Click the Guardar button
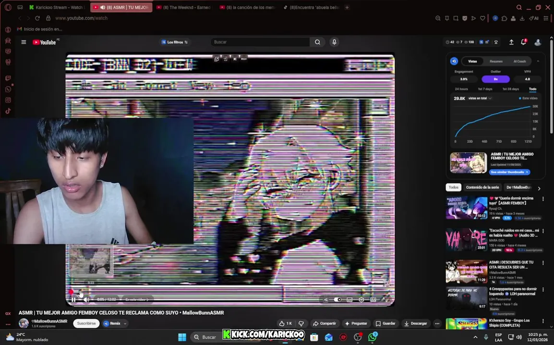Viewport: 554px width, 345px height. 385,323
